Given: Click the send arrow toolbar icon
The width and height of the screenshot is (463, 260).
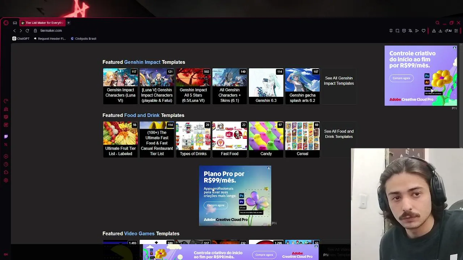Looking at the screenshot, I should coord(417,31).
